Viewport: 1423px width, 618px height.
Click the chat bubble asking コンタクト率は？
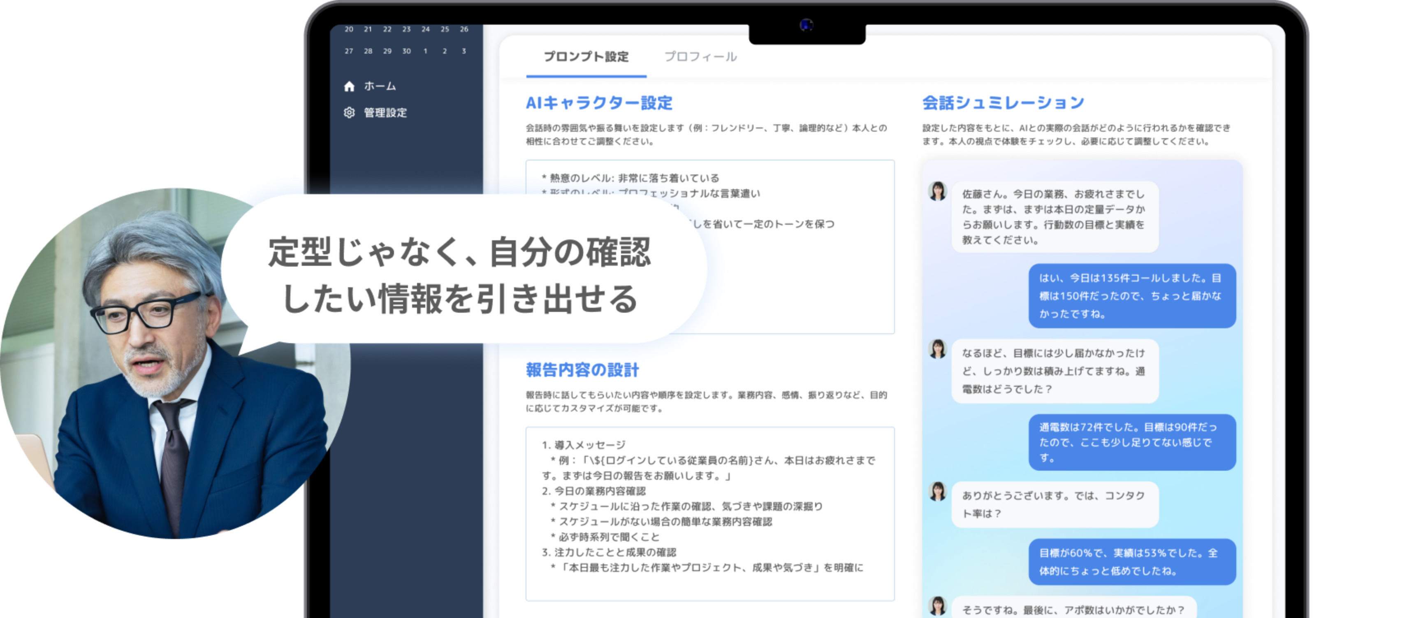tap(1055, 504)
